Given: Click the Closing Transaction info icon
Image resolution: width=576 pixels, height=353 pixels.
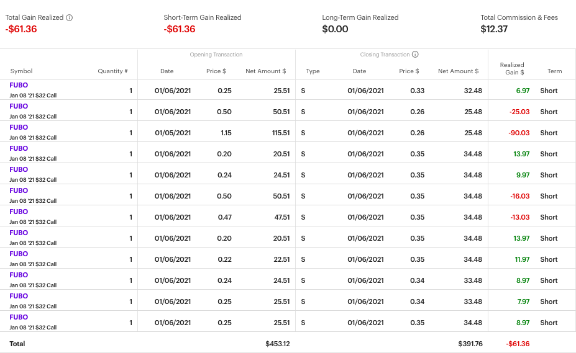Looking at the screenshot, I should (x=415, y=55).
